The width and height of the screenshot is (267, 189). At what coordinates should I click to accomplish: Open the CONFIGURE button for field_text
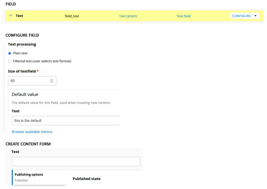click(241, 16)
